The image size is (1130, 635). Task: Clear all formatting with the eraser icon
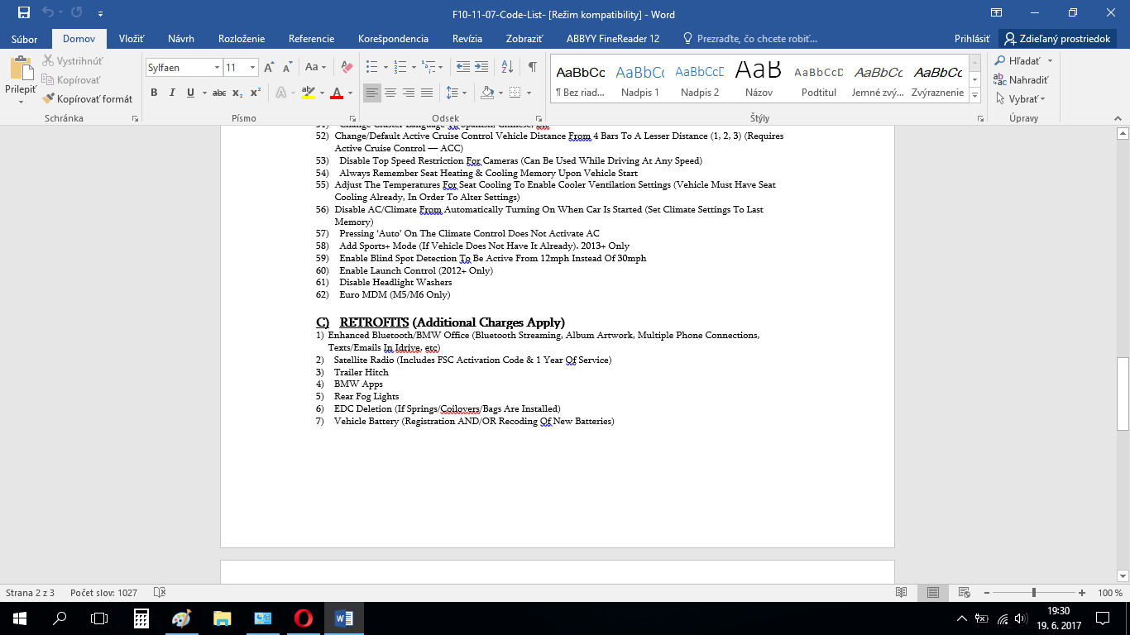point(347,67)
